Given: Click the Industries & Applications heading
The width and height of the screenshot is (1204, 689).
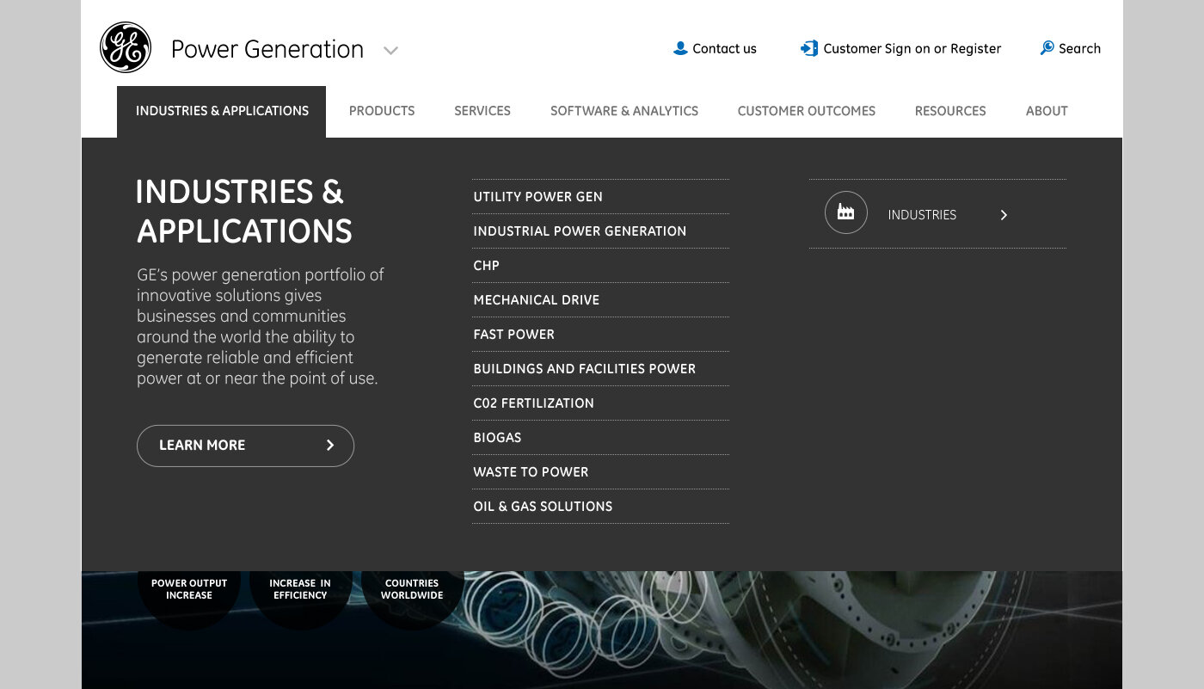Looking at the screenshot, I should coord(244,212).
